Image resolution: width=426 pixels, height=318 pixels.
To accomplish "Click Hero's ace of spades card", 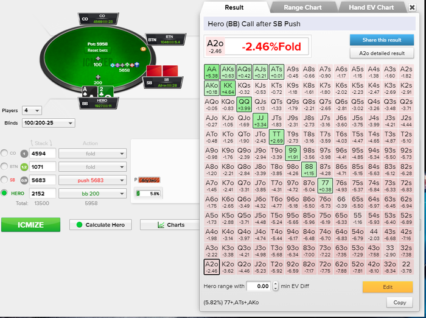I will pos(89,91).
